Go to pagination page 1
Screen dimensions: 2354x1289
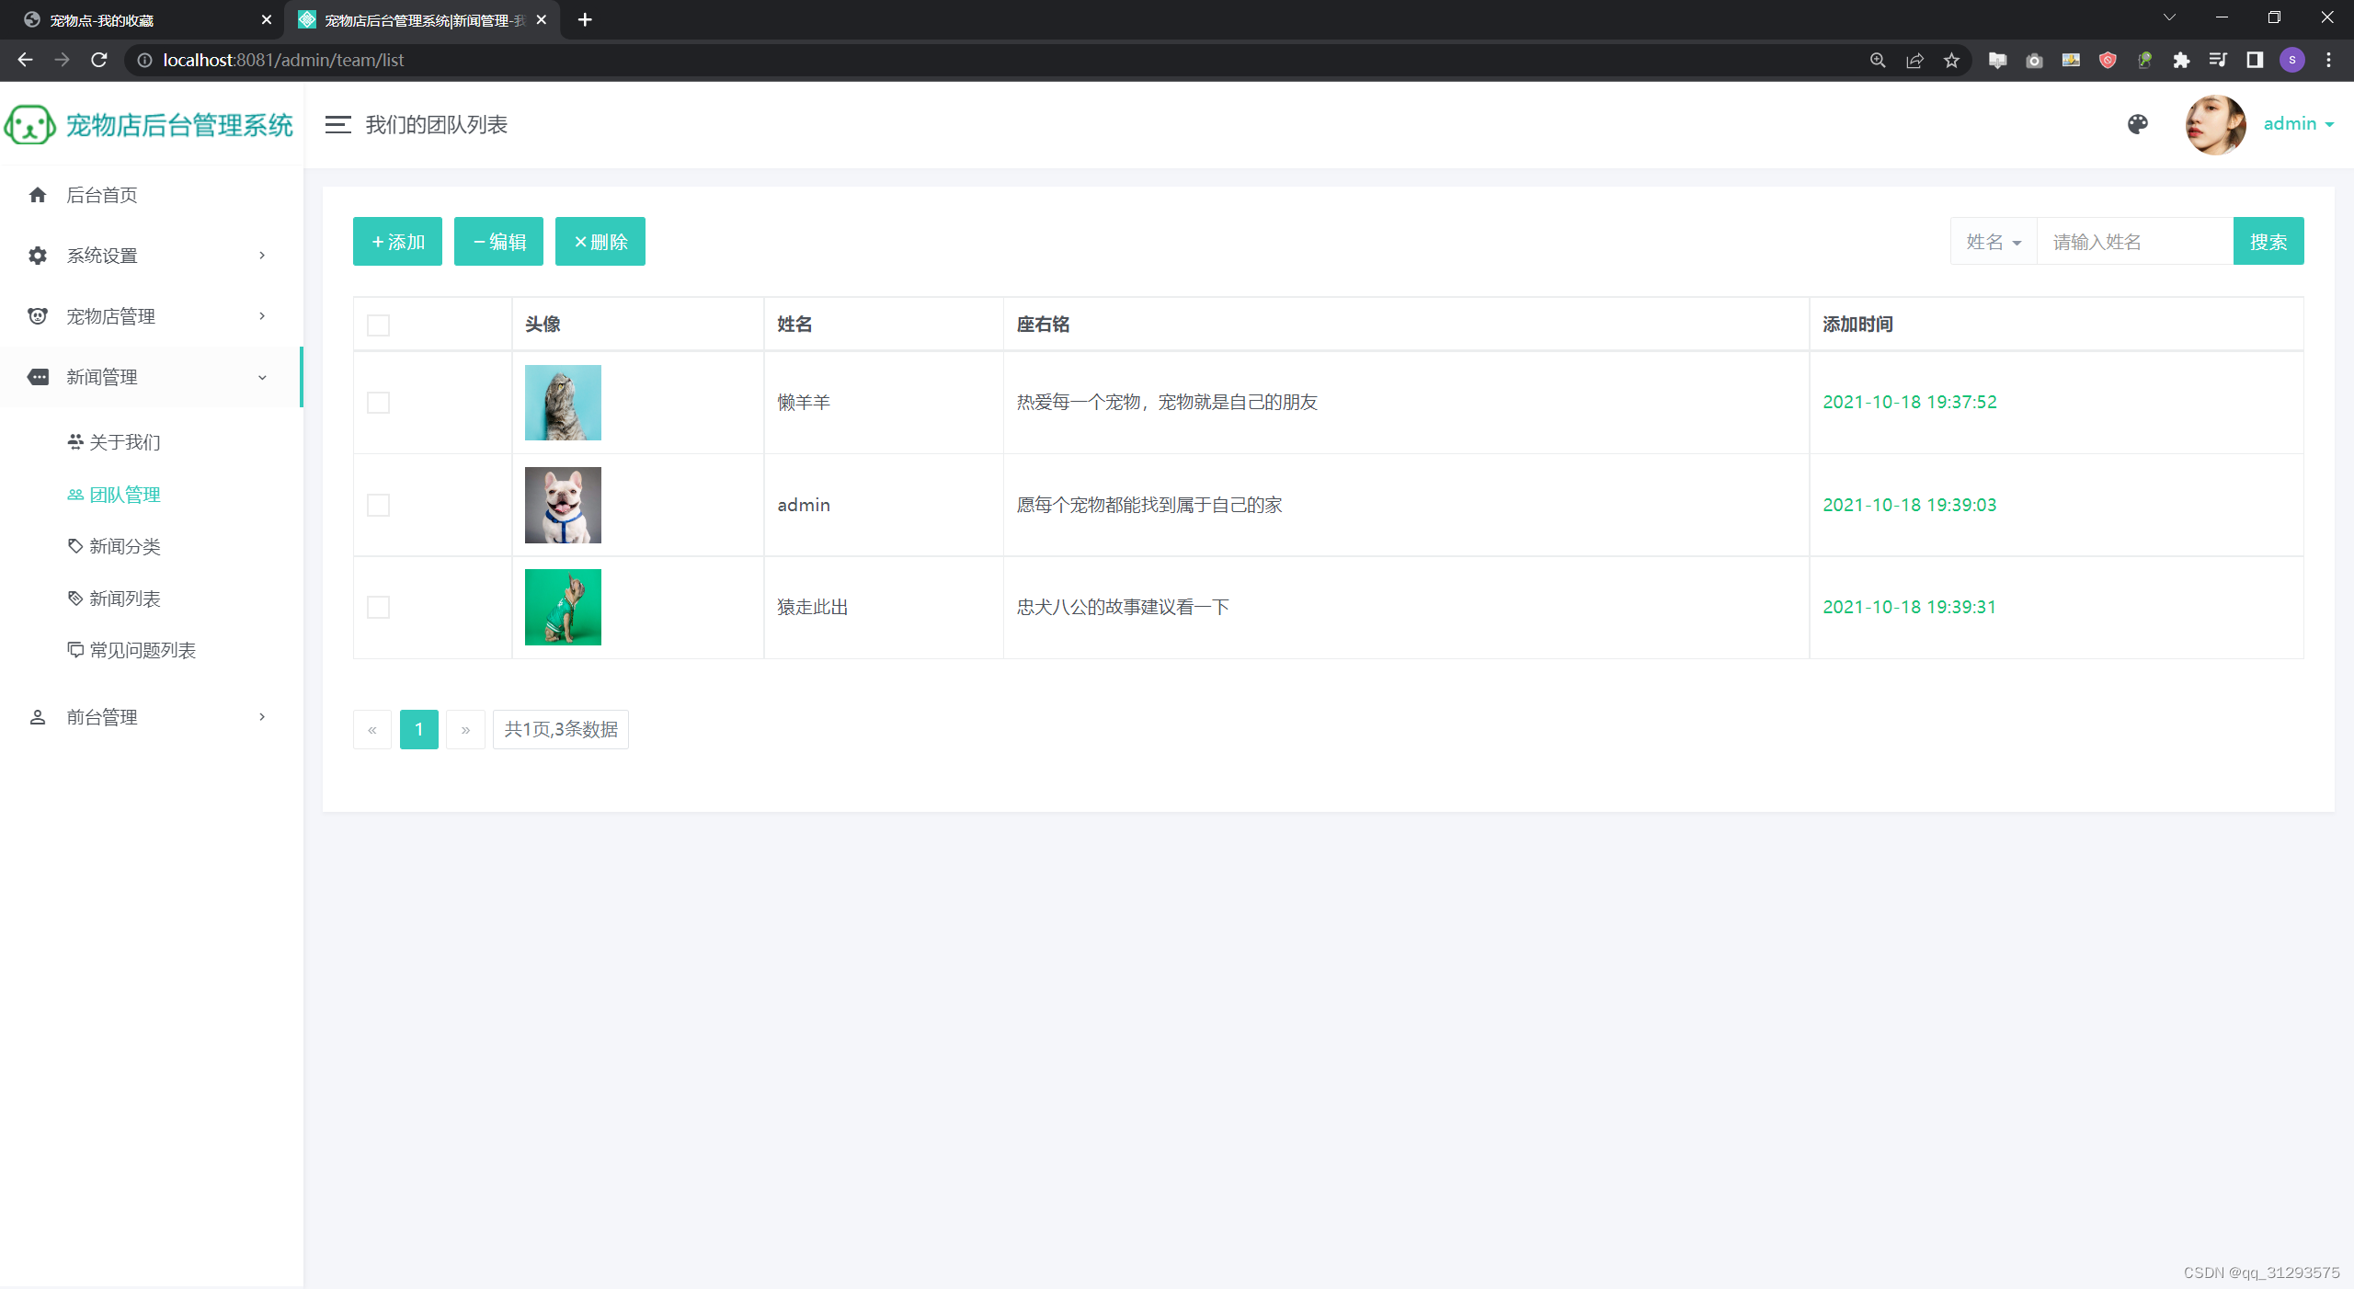point(418,729)
